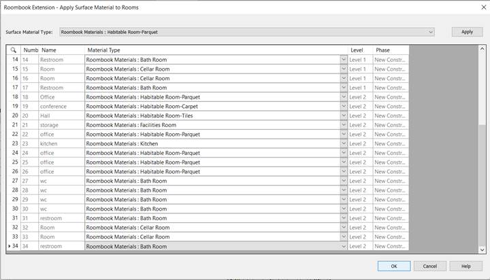The image size is (490, 280).
Task: Expand material dropdown for row 23 kitchen
Action: pos(344,143)
